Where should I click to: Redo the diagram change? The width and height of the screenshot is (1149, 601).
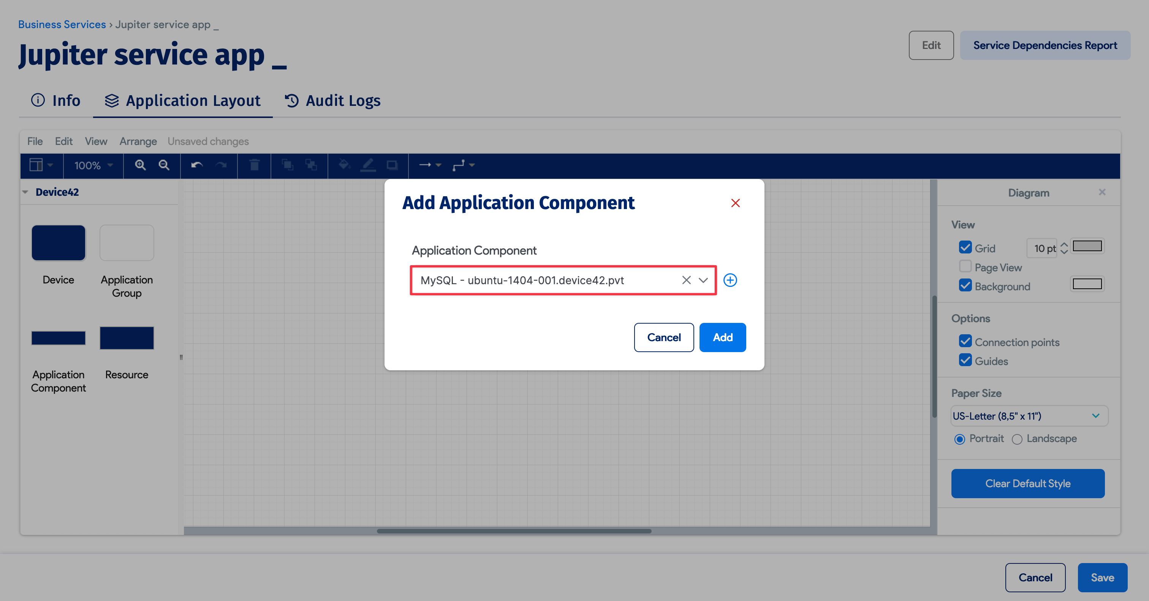click(221, 165)
